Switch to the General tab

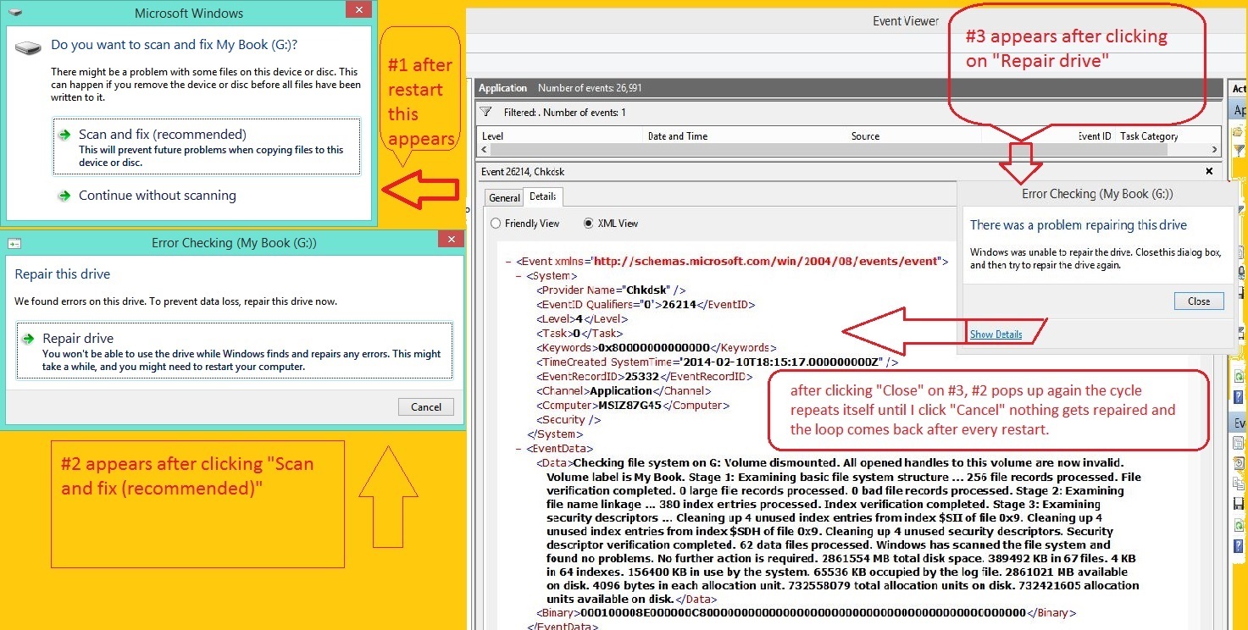[504, 197]
